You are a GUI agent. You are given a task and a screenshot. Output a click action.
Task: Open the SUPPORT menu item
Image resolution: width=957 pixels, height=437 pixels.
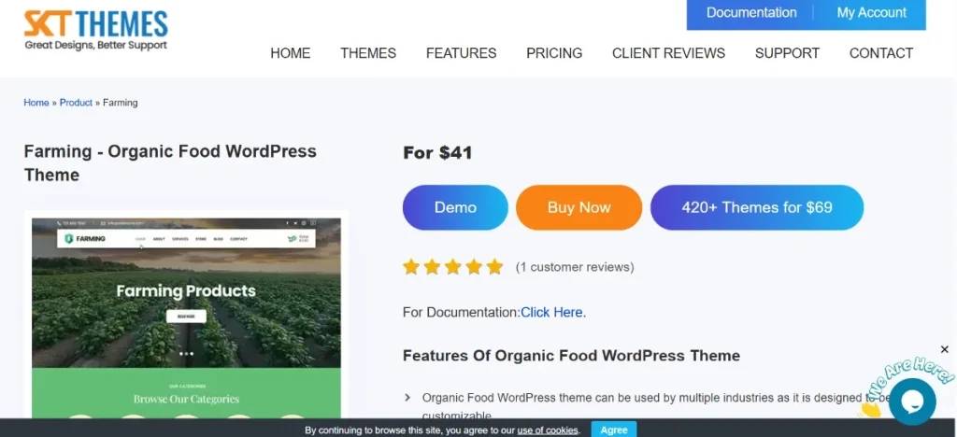click(787, 53)
